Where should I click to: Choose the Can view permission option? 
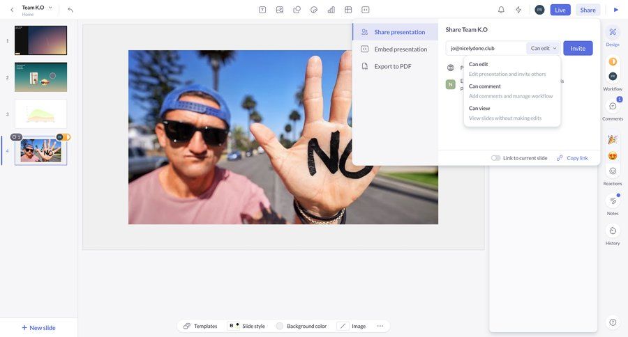click(x=512, y=113)
